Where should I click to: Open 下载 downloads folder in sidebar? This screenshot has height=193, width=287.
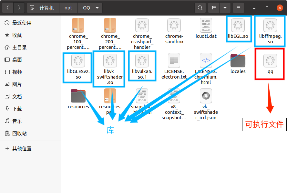(30, 109)
